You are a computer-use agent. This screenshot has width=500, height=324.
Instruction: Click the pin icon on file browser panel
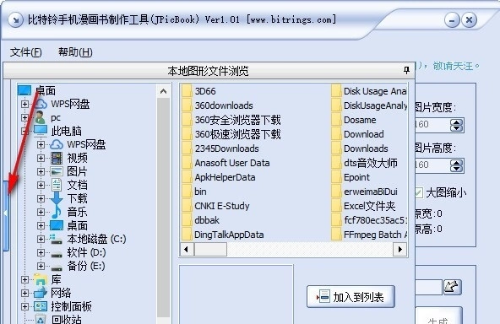pyautogui.click(x=406, y=70)
